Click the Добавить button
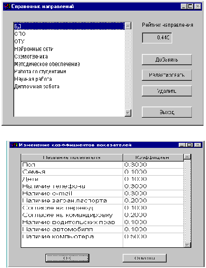This screenshot has width=206, height=268. pos(167,60)
